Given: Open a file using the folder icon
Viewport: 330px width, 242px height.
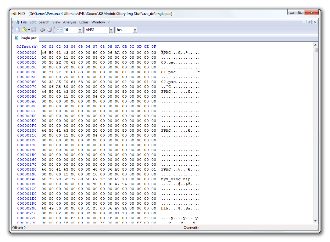Looking at the screenshot, I should 24,30.
